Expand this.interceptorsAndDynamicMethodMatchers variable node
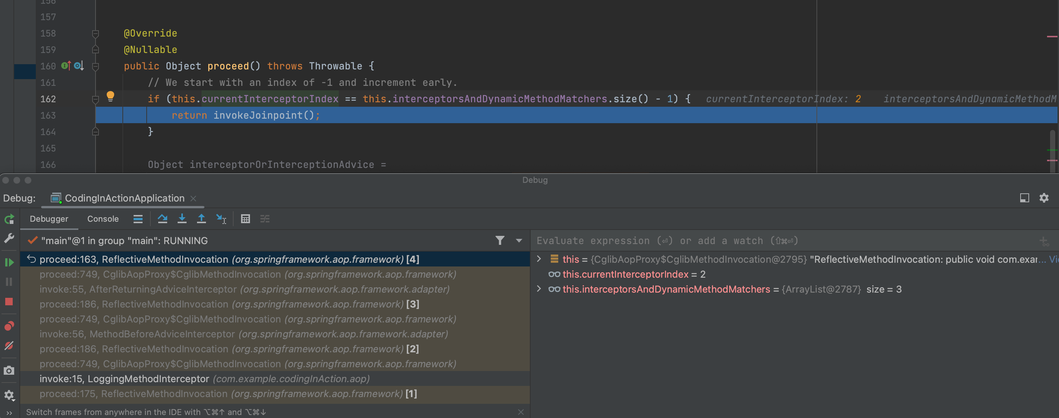 (539, 289)
